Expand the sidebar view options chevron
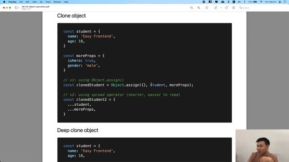The height and width of the screenshot is (162, 289). (19, 8)
